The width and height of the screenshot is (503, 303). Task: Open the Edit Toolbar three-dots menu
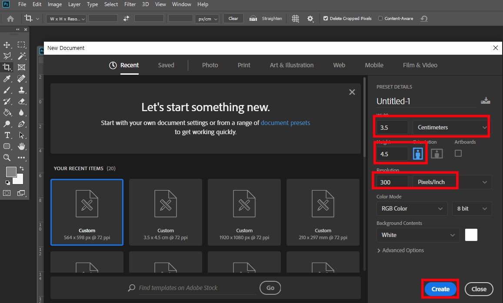21,158
